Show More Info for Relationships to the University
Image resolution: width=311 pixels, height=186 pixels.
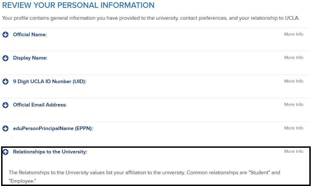pos(294,151)
